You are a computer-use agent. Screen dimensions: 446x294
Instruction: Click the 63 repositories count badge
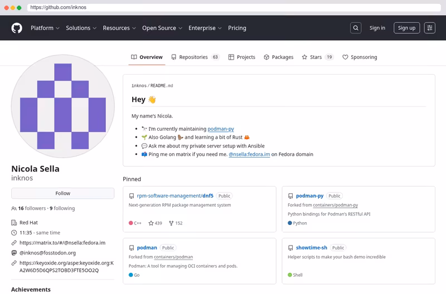pos(215,57)
